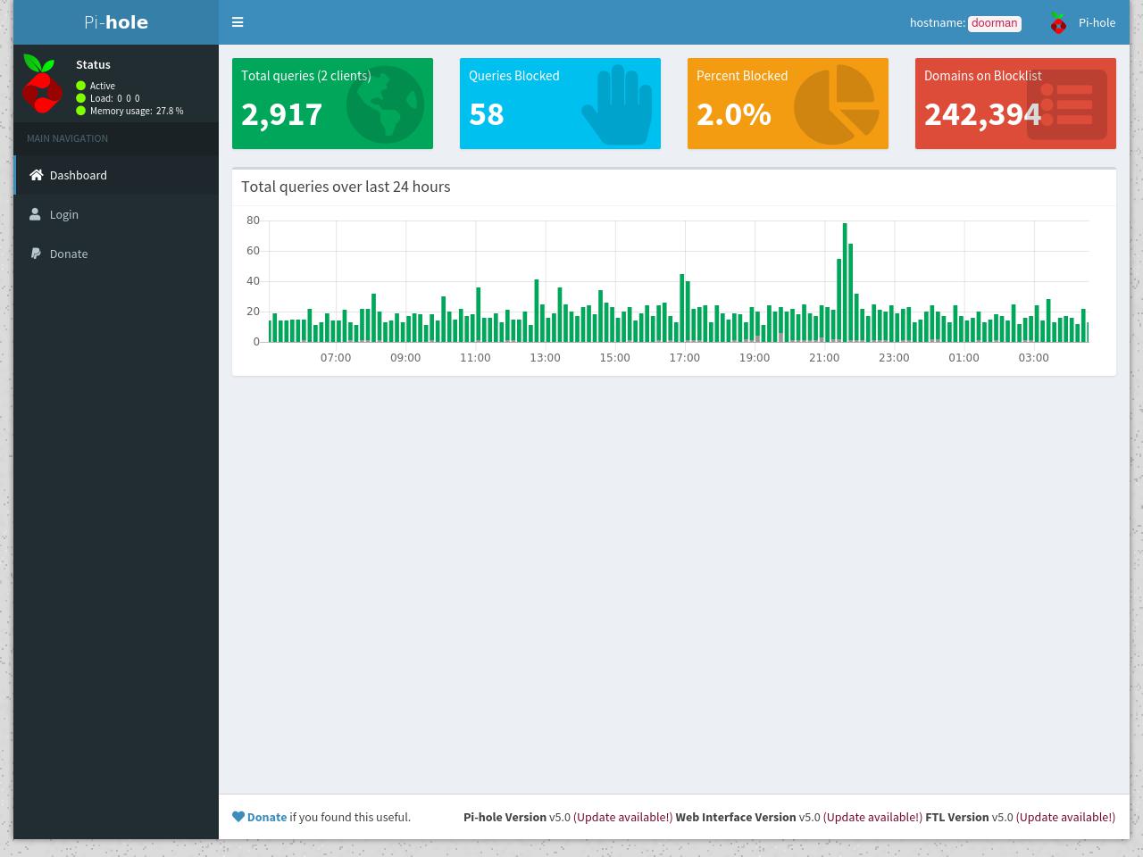Toggle the sidebar with the hamburger icon
The width and height of the screenshot is (1143, 857).
point(238,22)
